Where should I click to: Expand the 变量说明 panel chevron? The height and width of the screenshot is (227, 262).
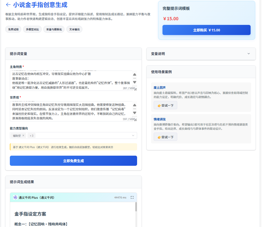pos(249,54)
